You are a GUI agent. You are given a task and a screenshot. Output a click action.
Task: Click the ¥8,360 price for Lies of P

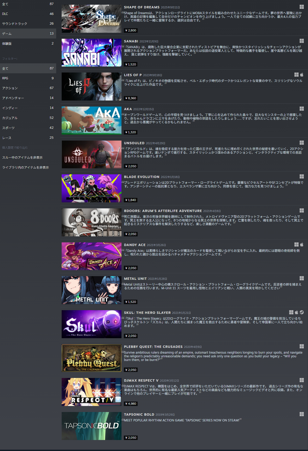tap(131, 98)
